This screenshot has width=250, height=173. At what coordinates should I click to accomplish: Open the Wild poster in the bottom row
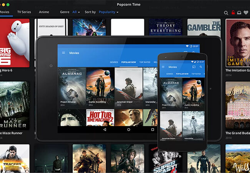[x=238, y=158]
